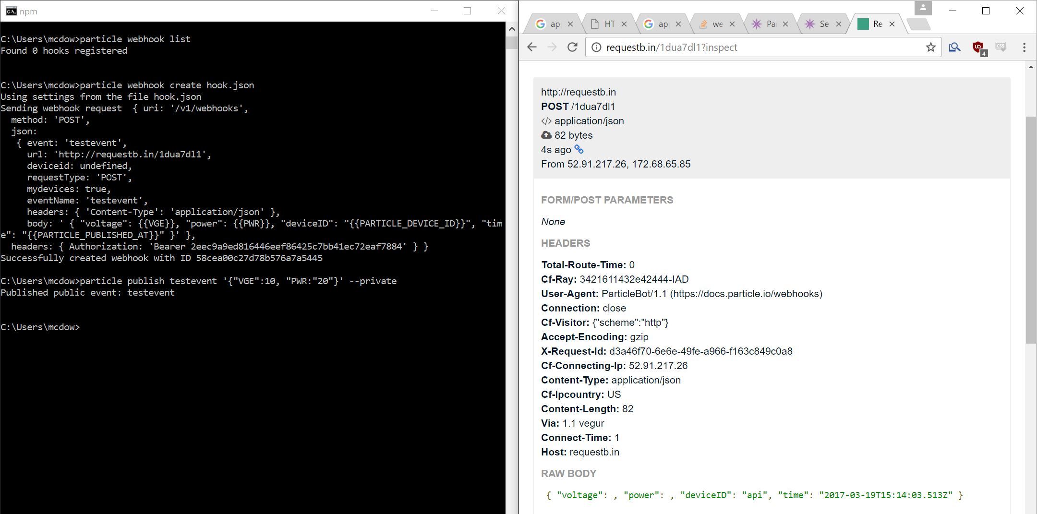Close the 'we' tab
The image size is (1037, 514).
coord(732,24)
